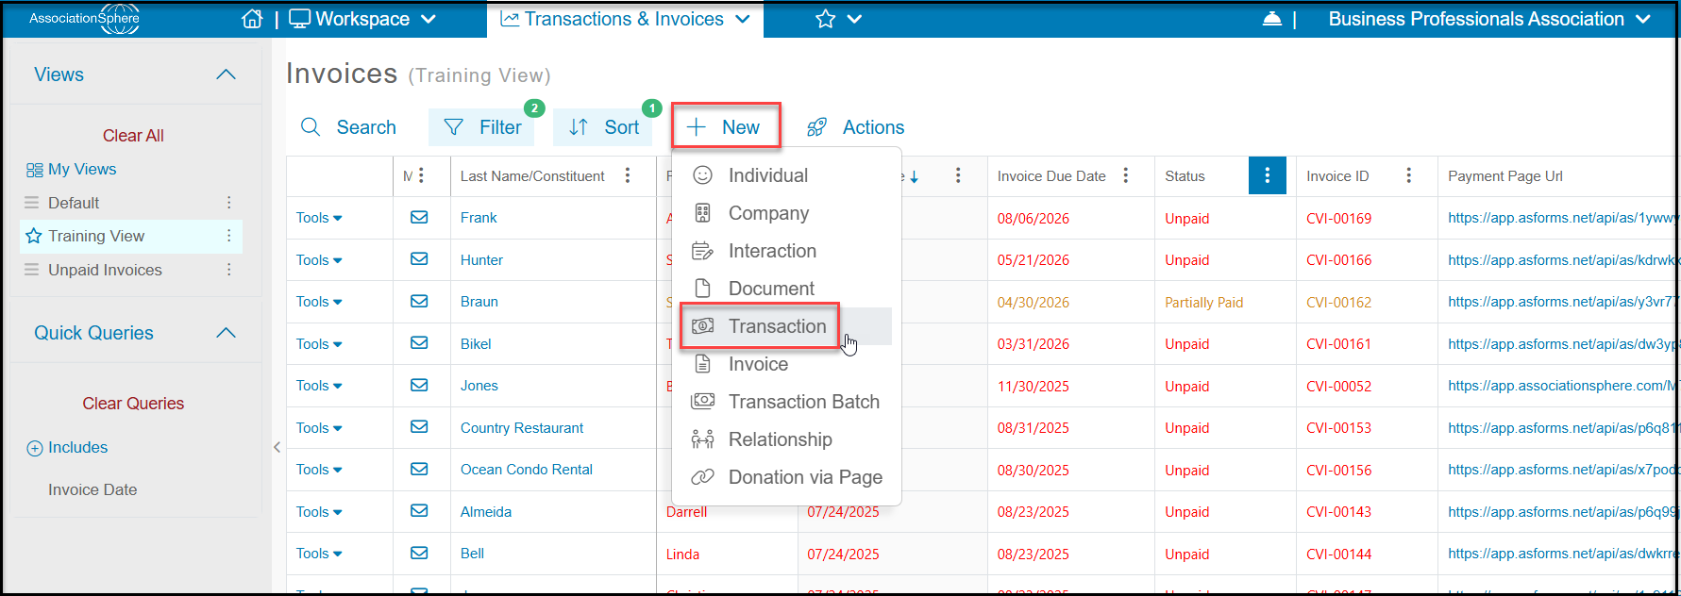Open Business Professionals Association account menu
Screen dimensions: 1681x596
[x=1489, y=19]
